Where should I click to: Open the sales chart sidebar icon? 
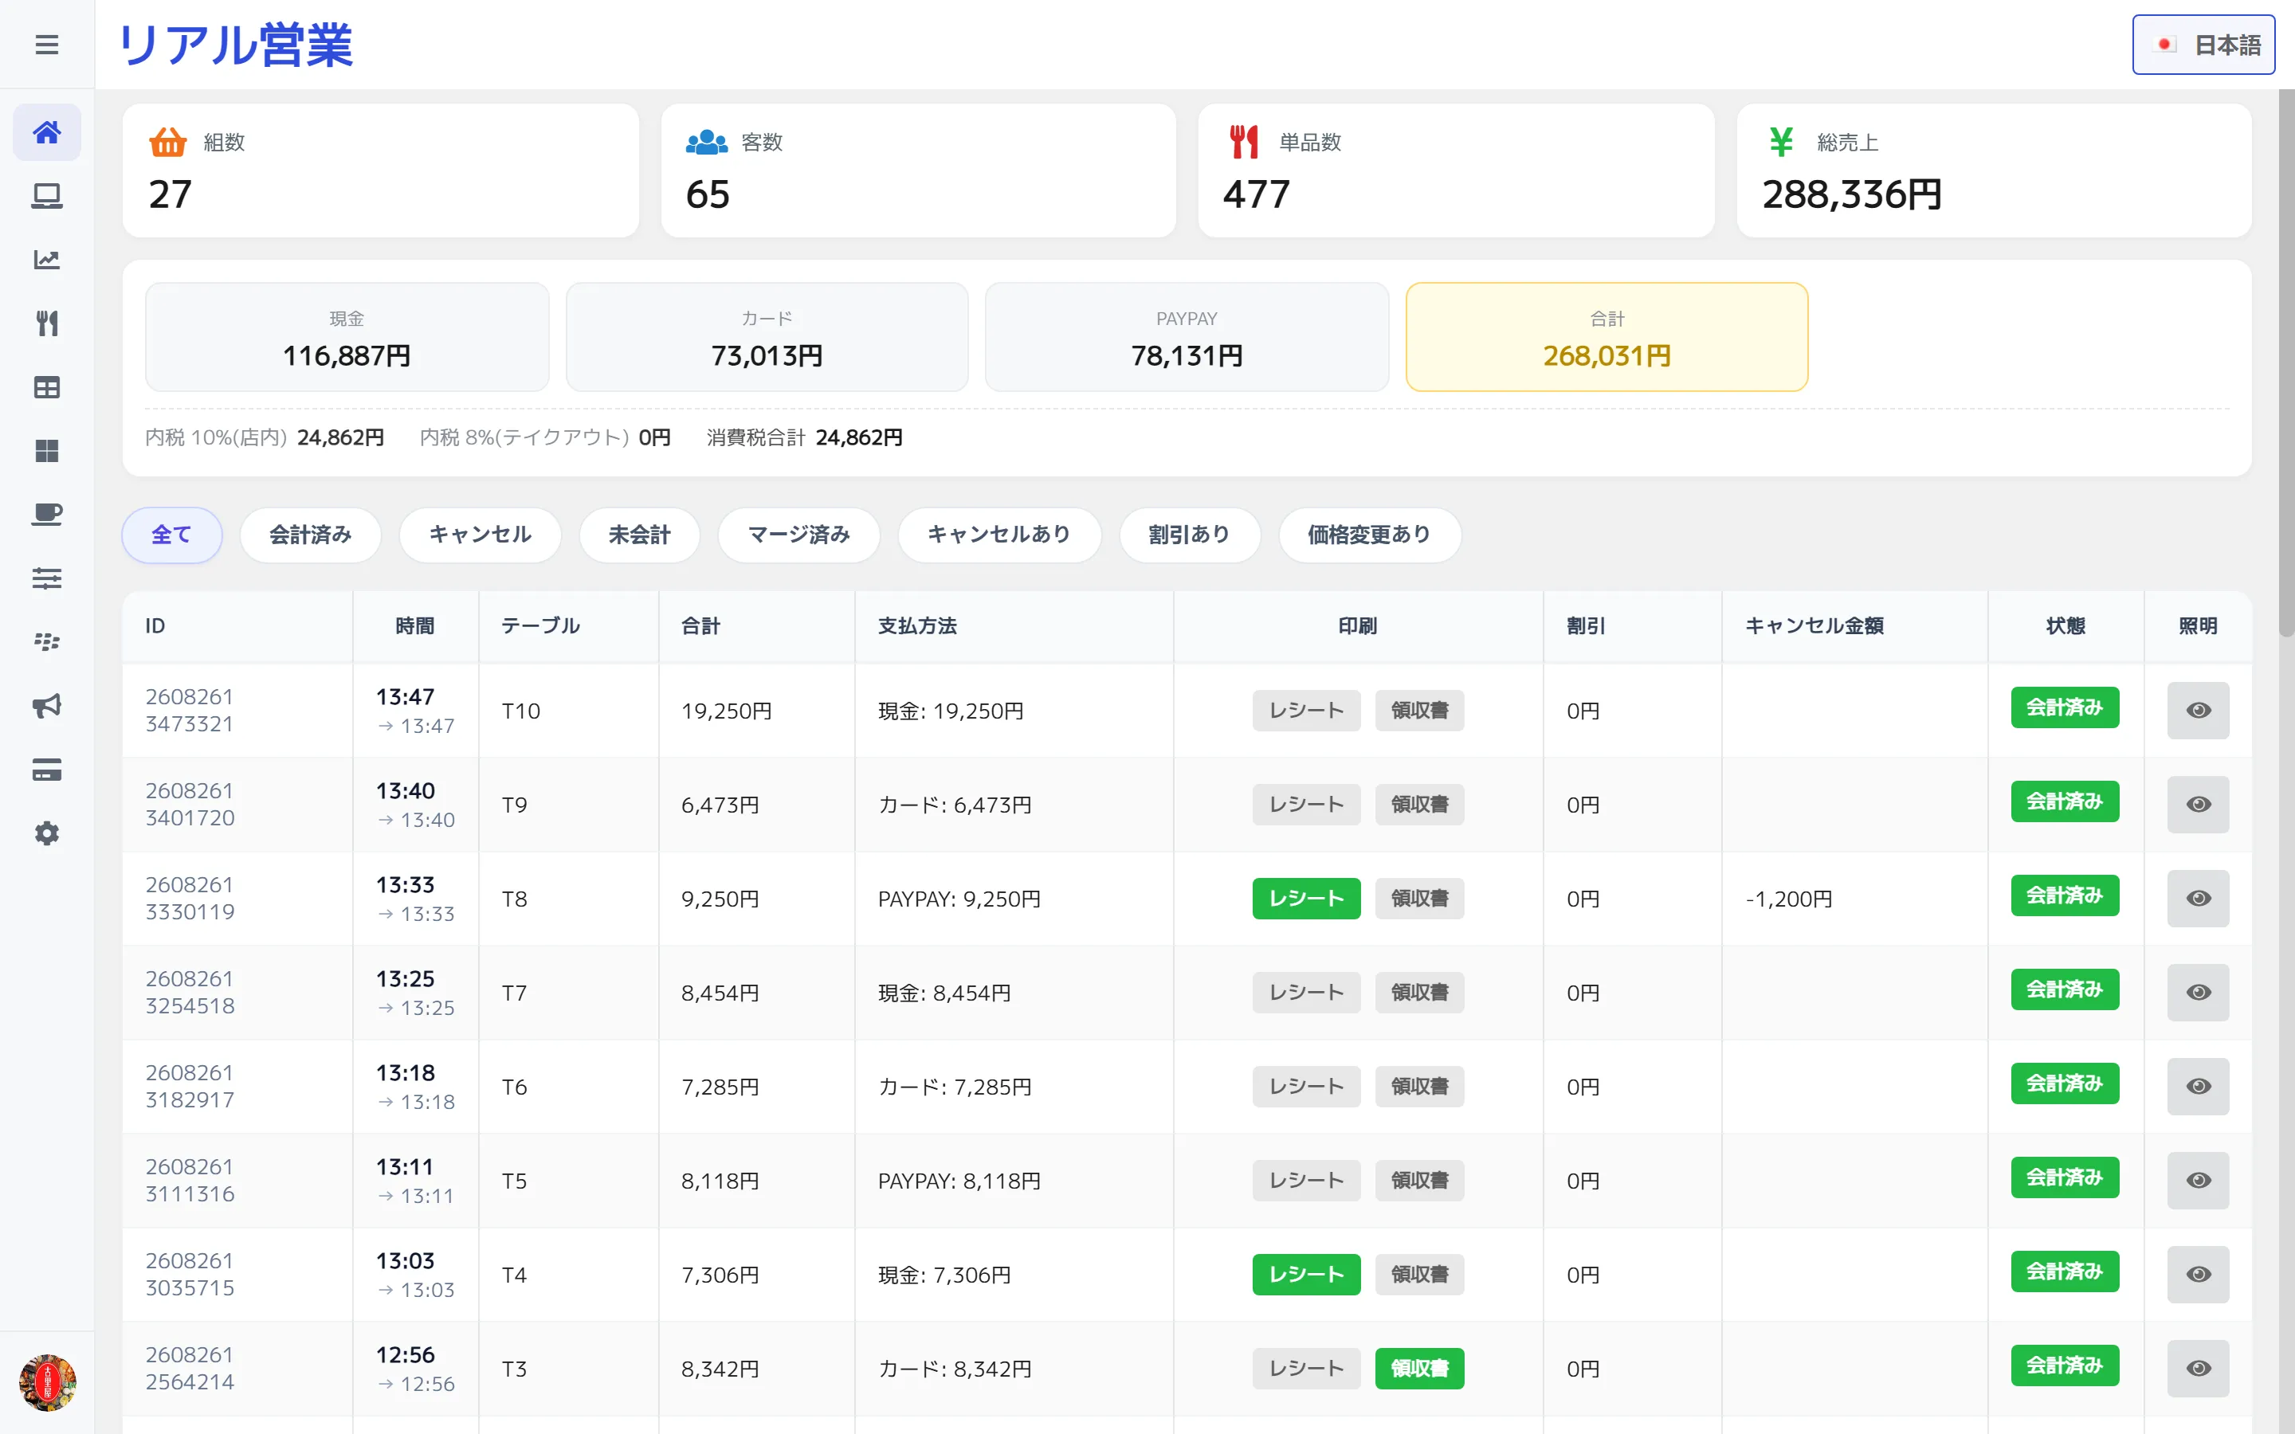coord(46,259)
